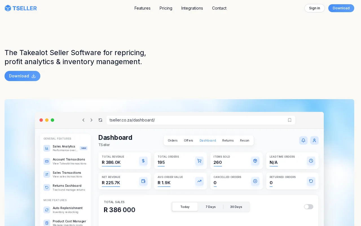Click the header Download button

pyautogui.click(x=341, y=8)
